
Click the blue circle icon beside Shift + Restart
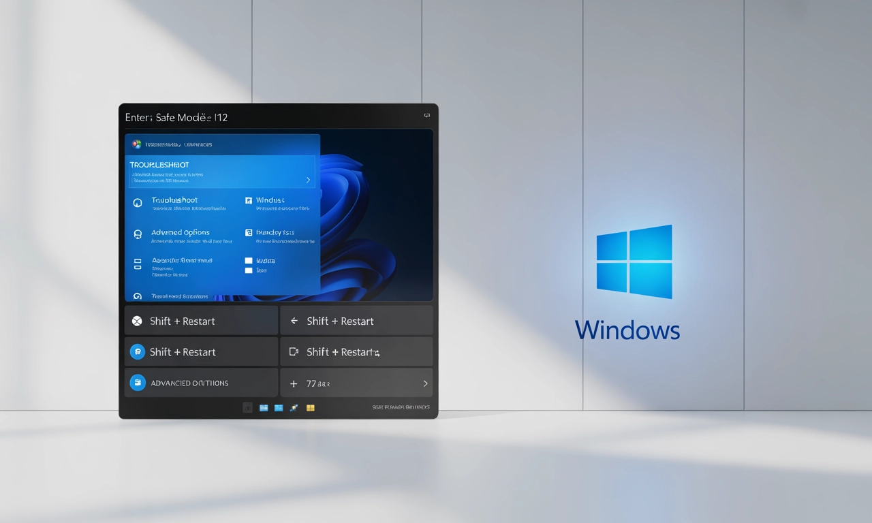coord(137,352)
